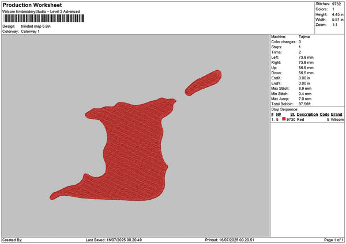This screenshot has height=244, width=346.
Task: Click the Code column header
Action: click(324, 115)
